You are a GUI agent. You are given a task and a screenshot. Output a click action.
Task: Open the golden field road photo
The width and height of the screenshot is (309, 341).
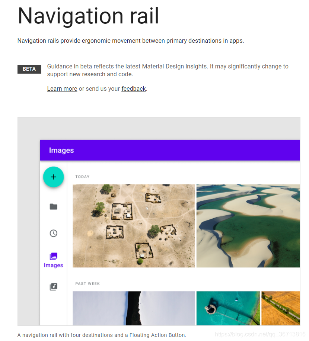[x=281, y=308]
